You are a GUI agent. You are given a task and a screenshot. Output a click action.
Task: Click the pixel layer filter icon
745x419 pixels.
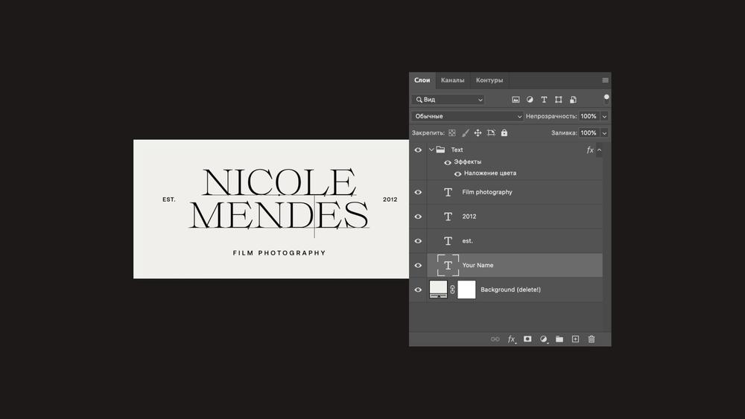[x=516, y=100]
